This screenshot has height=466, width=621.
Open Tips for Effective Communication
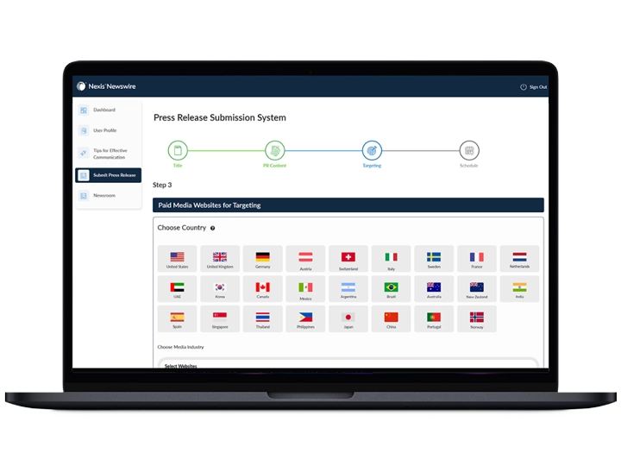tap(108, 154)
